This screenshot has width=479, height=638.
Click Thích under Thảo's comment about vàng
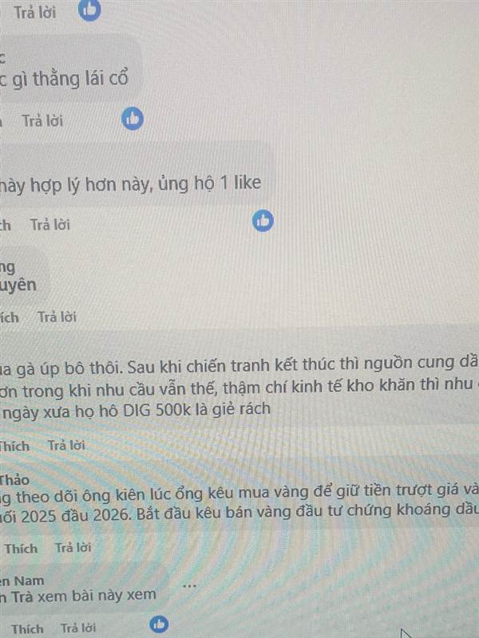(x=21, y=549)
